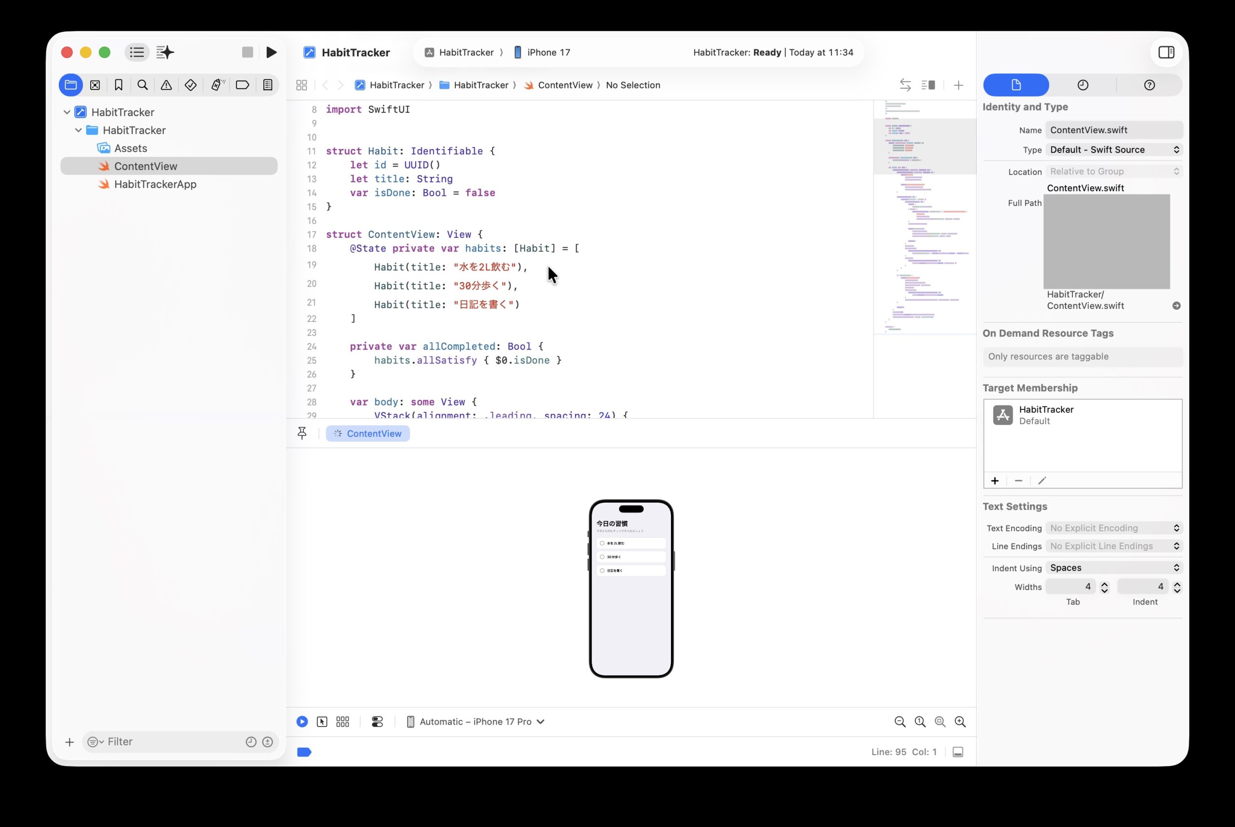Open the Debug navigator icon
The width and height of the screenshot is (1235, 827).
[218, 85]
